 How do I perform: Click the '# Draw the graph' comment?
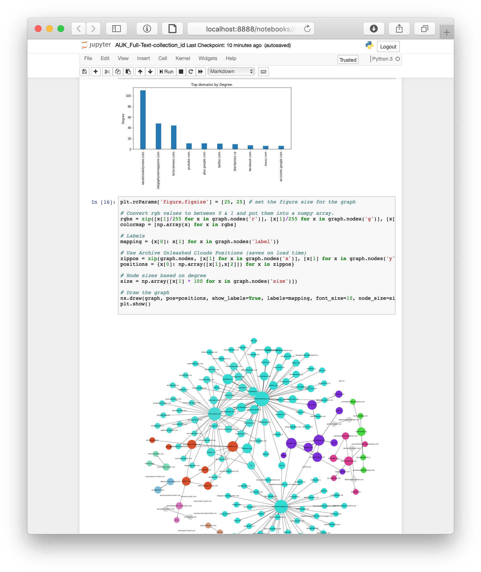145,293
